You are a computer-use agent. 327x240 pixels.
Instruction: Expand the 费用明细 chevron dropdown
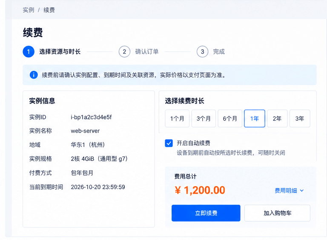point(302,190)
